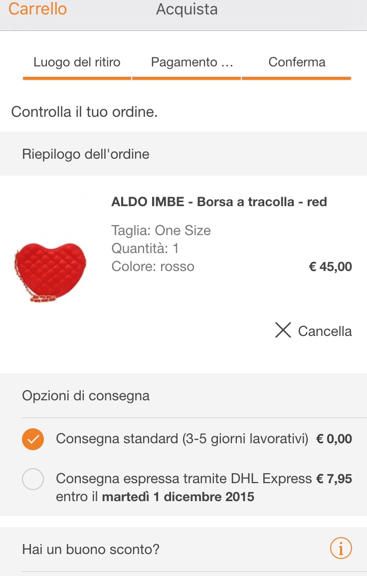Switch to Luogo del ritiro step
This screenshot has width=367, height=576.
click(x=77, y=62)
